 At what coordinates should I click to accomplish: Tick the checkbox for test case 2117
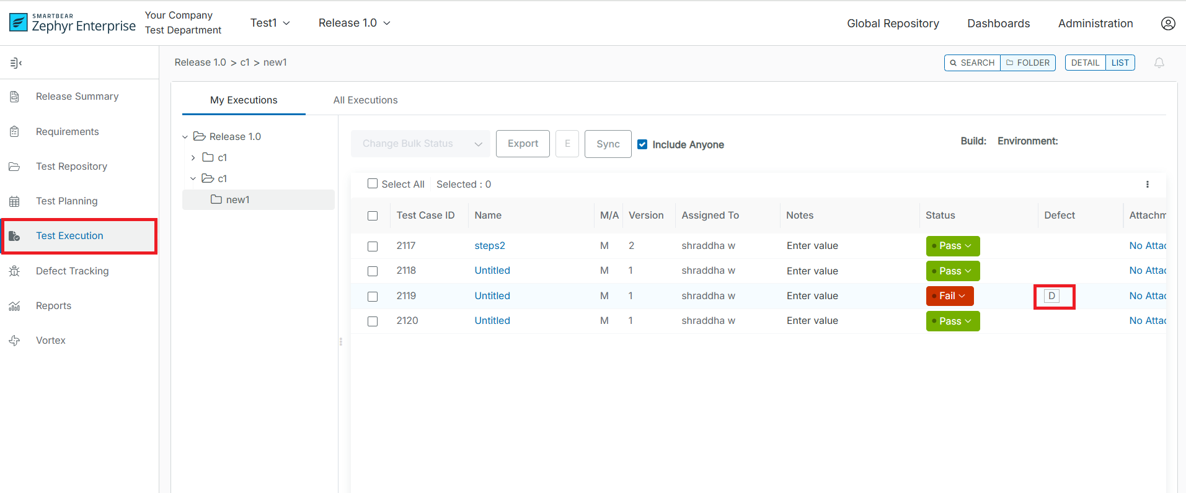(x=373, y=246)
